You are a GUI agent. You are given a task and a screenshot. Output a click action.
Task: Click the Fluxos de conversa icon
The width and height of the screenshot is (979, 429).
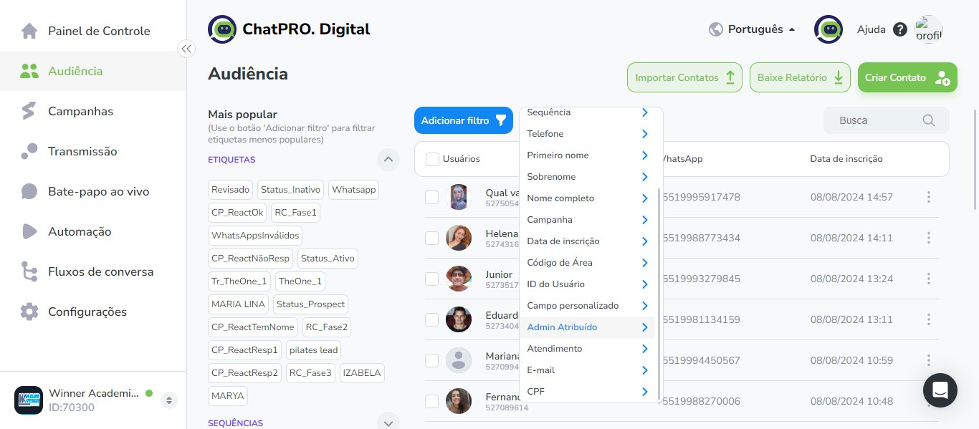click(29, 271)
